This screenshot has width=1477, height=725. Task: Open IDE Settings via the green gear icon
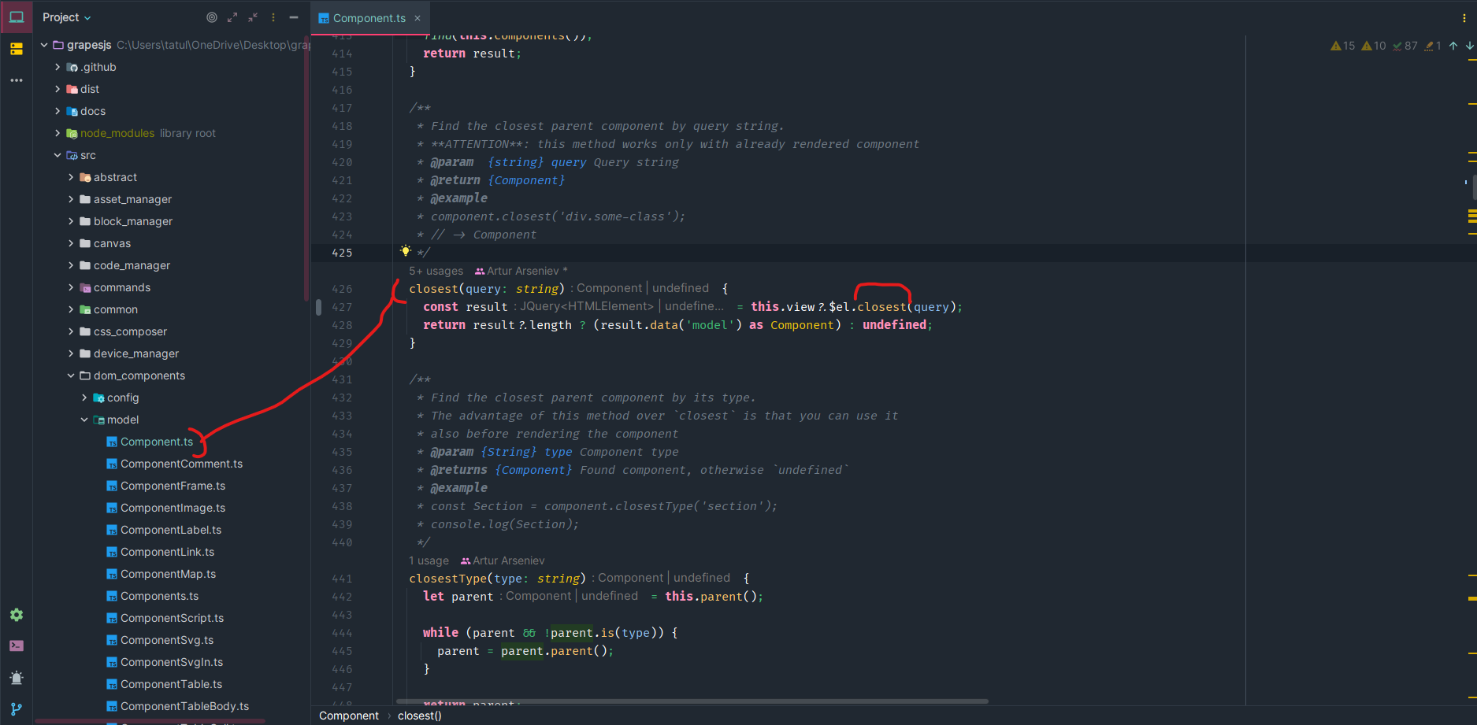tap(17, 615)
